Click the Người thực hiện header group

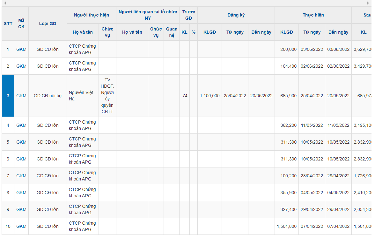point(91,15)
